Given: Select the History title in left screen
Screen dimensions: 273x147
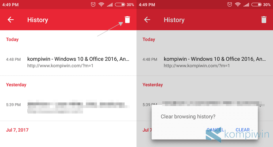Looking at the screenshot, I should 38,20.
